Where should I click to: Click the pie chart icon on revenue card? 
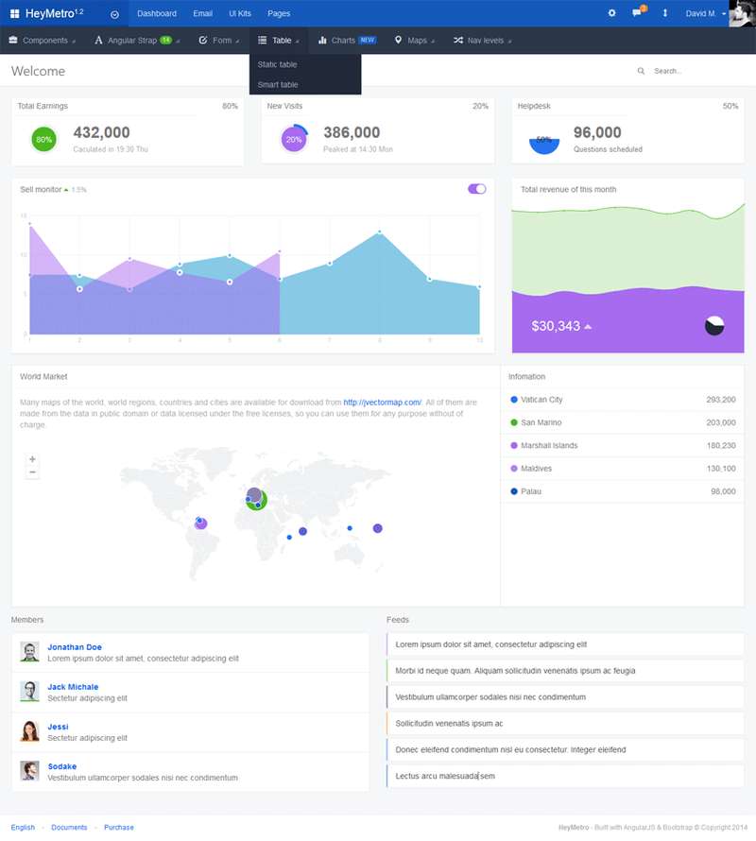714,326
